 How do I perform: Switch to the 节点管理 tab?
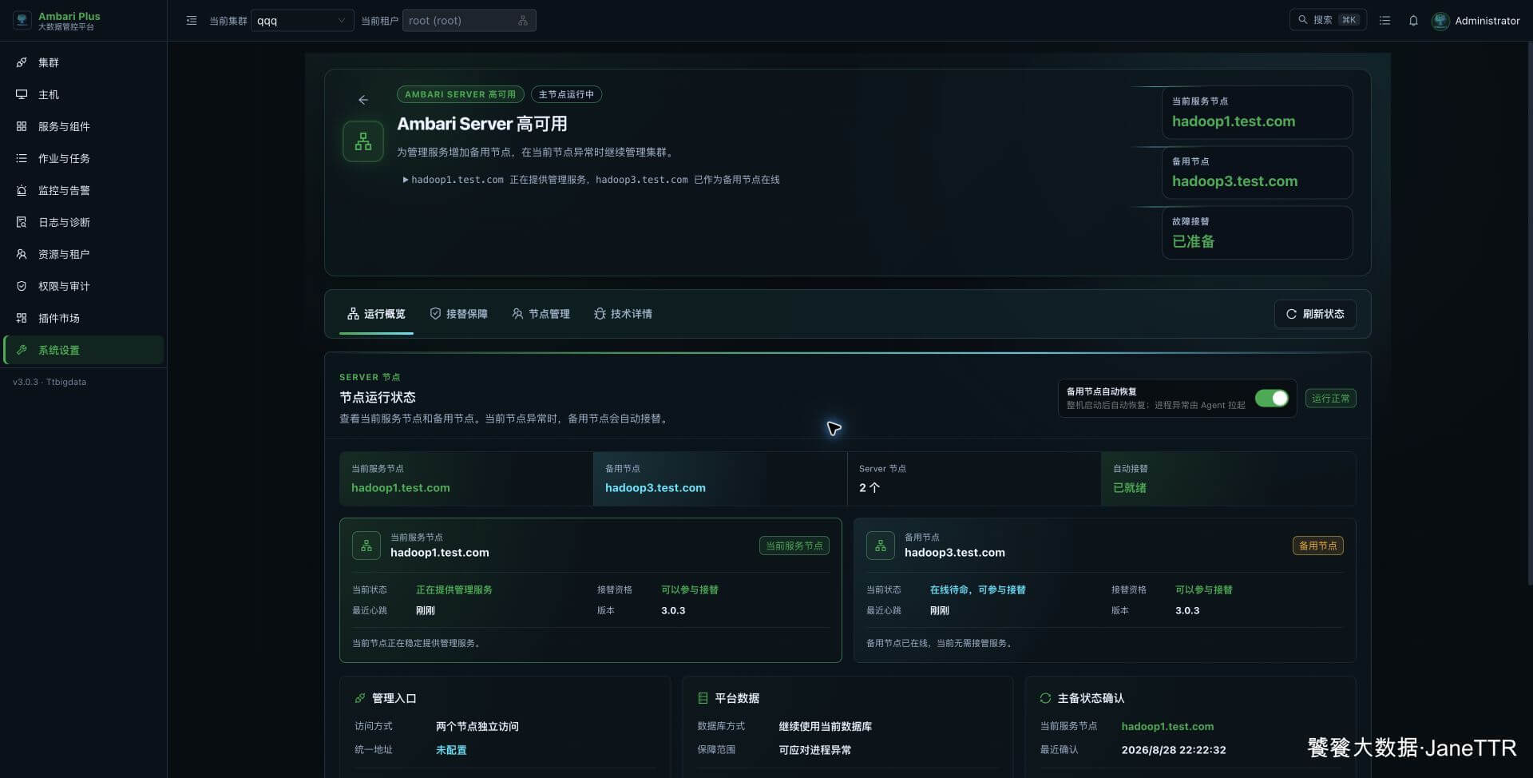pos(541,314)
